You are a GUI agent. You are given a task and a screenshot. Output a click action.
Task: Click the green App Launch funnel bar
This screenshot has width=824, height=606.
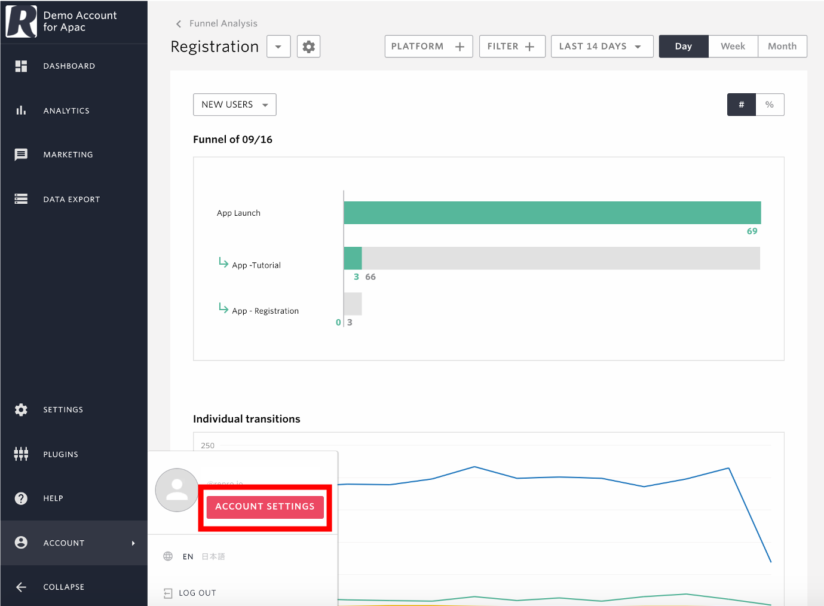point(553,213)
